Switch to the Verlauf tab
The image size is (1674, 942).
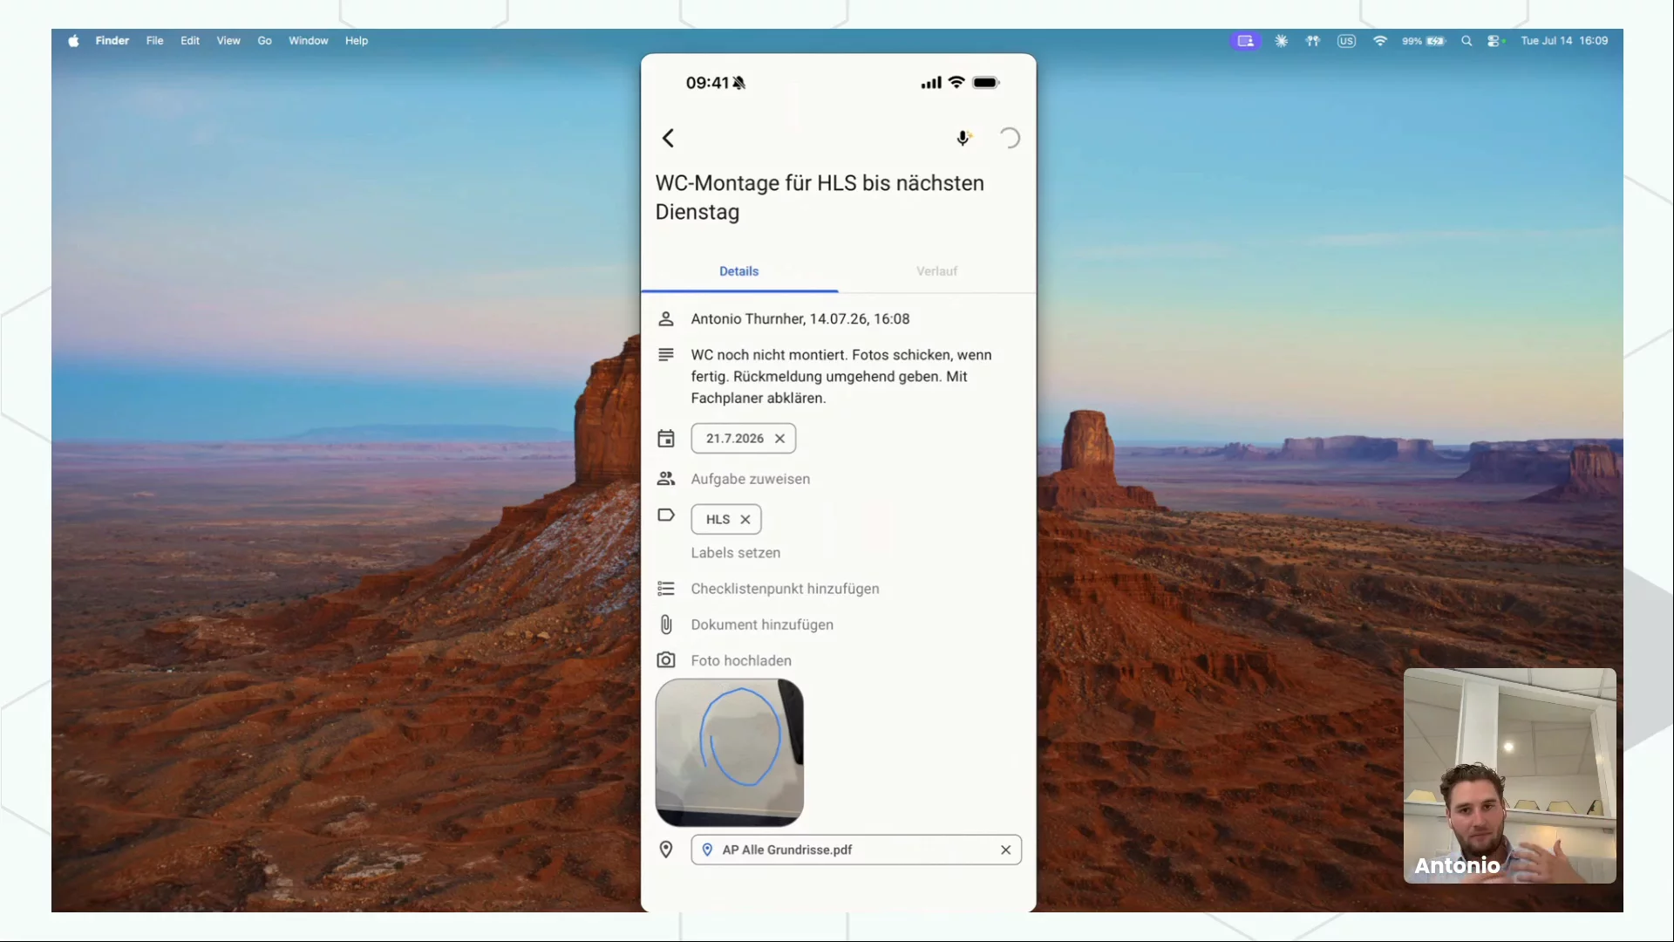tap(937, 271)
